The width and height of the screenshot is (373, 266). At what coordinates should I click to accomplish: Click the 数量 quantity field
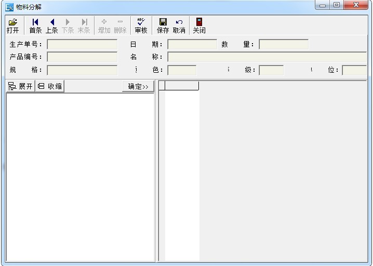(x=284, y=44)
